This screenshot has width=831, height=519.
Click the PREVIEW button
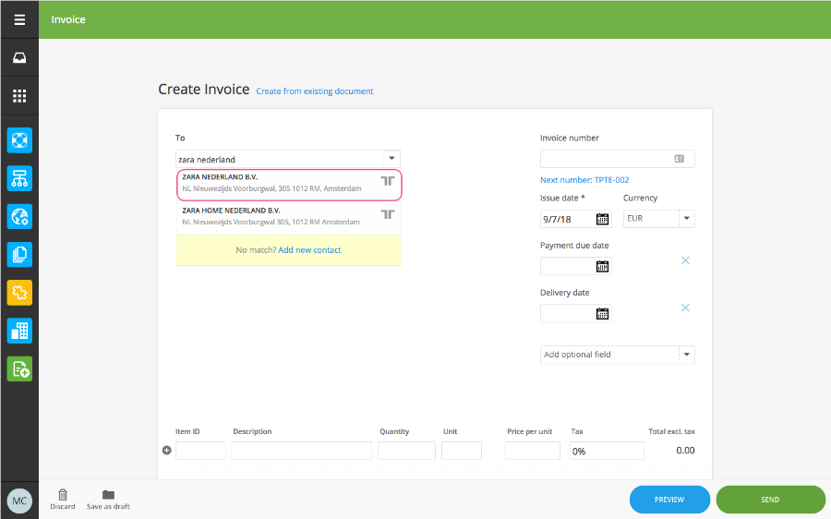point(669,500)
